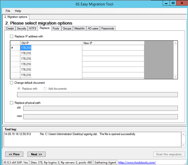The image size is (188, 165).
Task: Click the New IP cell in first row
Action: click(x=113, y=48)
